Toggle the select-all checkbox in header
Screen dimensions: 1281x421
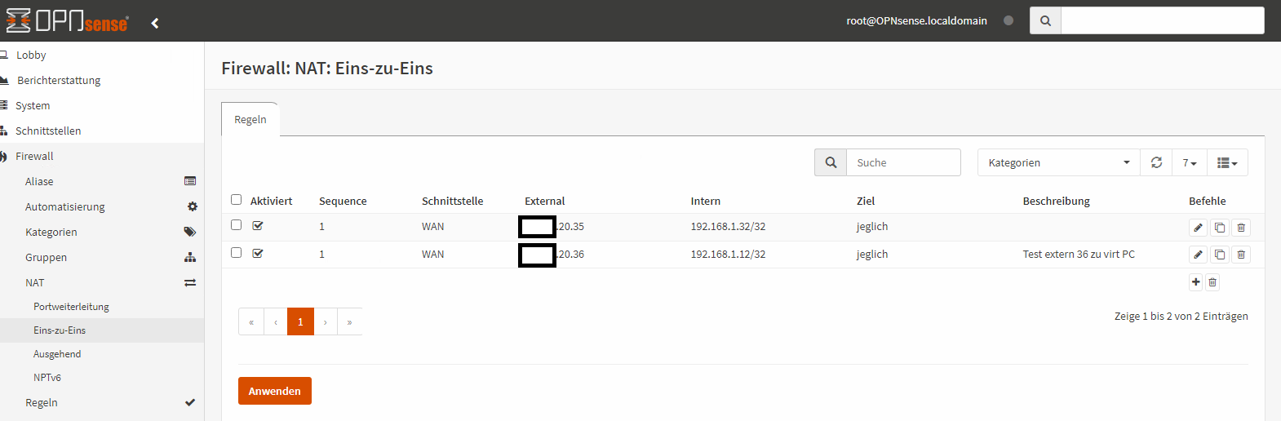[237, 199]
